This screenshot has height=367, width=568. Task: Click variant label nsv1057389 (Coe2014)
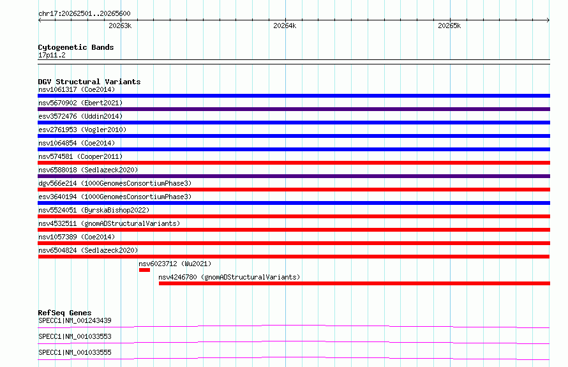77,237
